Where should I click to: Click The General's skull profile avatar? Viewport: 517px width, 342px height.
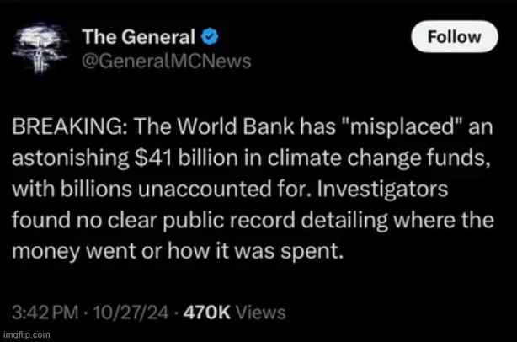[x=42, y=48]
